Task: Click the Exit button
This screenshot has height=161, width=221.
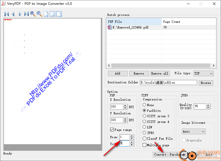Action: tap(209, 154)
